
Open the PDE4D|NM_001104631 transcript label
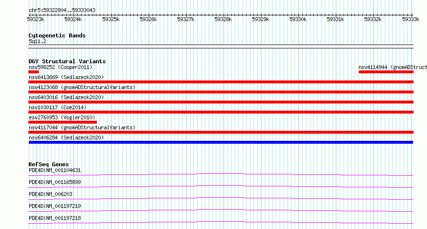55,170
